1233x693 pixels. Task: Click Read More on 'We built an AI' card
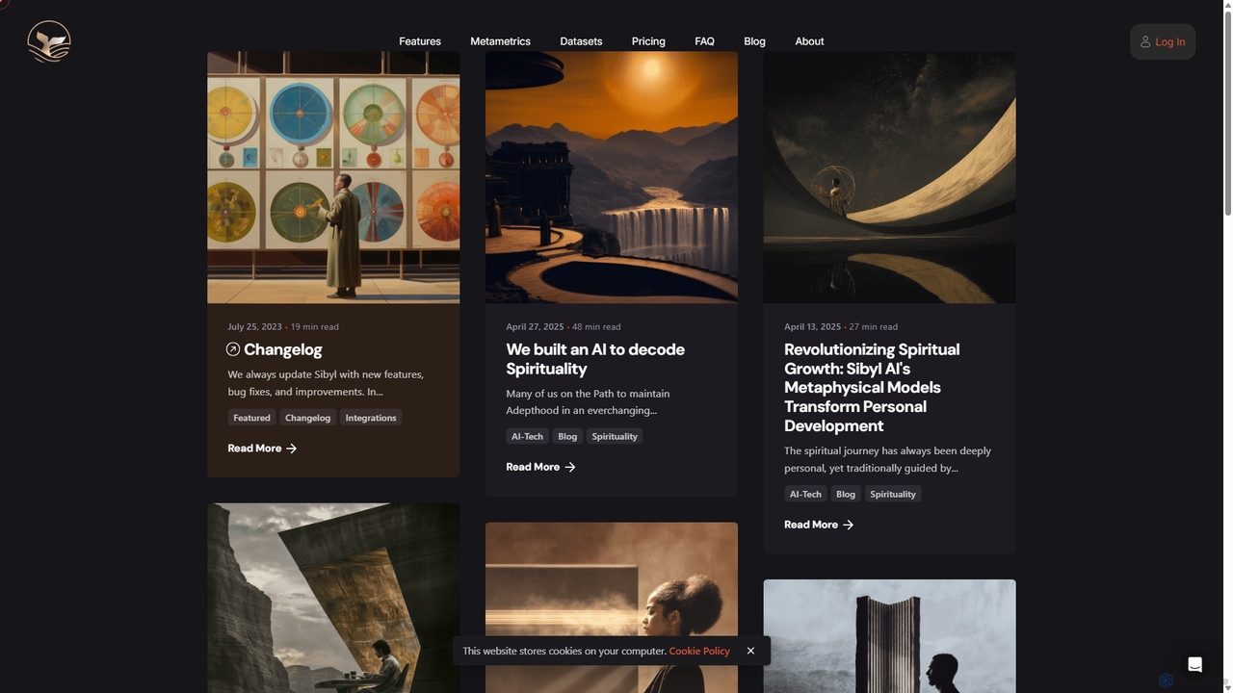pos(540,467)
